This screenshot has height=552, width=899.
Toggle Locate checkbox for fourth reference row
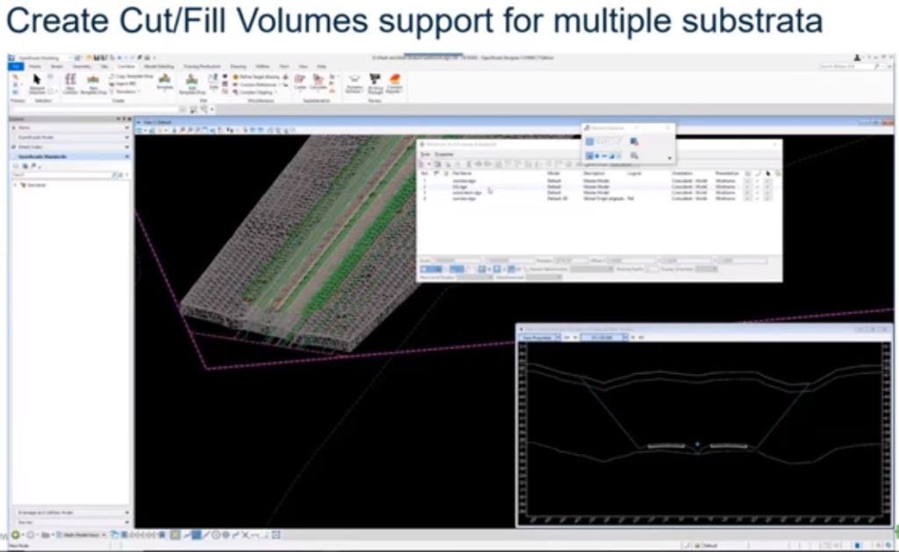point(766,199)
